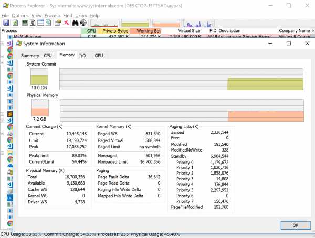Sort by the PID column header
The height and width of the screenshot is (238, 315).
(x=213, y=31)
